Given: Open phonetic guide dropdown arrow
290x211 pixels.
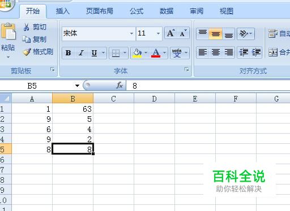Looking at the screenshot, I should (x=186, y=52).
